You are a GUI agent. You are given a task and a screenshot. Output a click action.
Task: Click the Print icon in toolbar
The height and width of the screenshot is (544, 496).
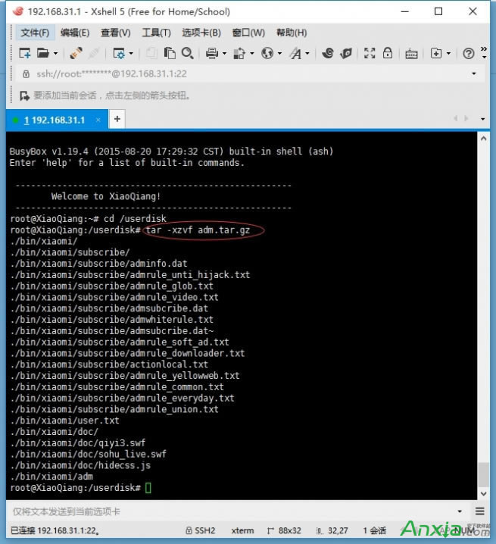(212, 53)
